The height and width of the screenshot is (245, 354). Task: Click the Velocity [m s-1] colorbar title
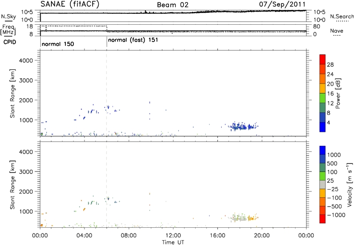(350, 184)
